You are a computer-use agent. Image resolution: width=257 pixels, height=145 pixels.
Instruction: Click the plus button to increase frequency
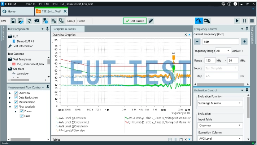[244, 41]
